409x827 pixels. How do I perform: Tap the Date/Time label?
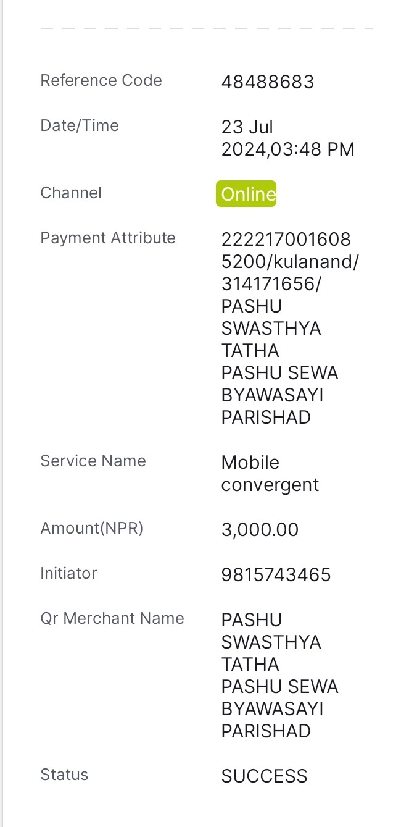tap(80, 125)
